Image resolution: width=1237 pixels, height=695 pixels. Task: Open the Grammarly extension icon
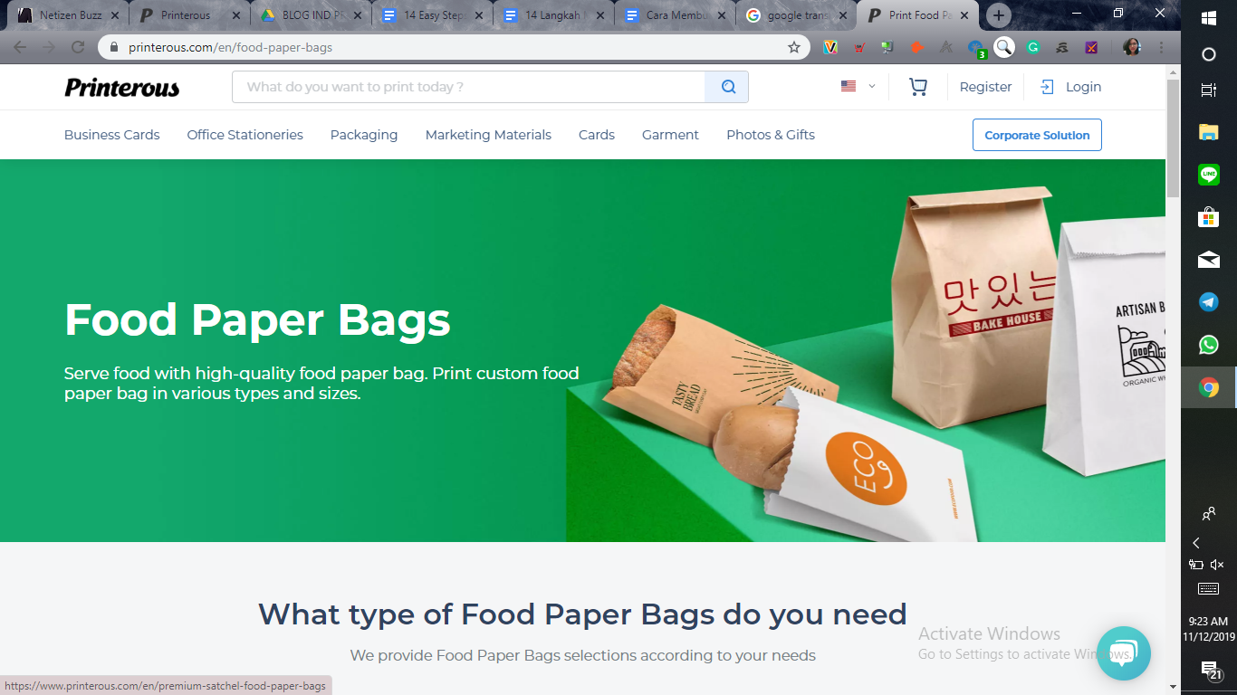1033,47
